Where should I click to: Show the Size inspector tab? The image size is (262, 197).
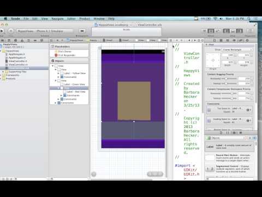tap(241, 40)
